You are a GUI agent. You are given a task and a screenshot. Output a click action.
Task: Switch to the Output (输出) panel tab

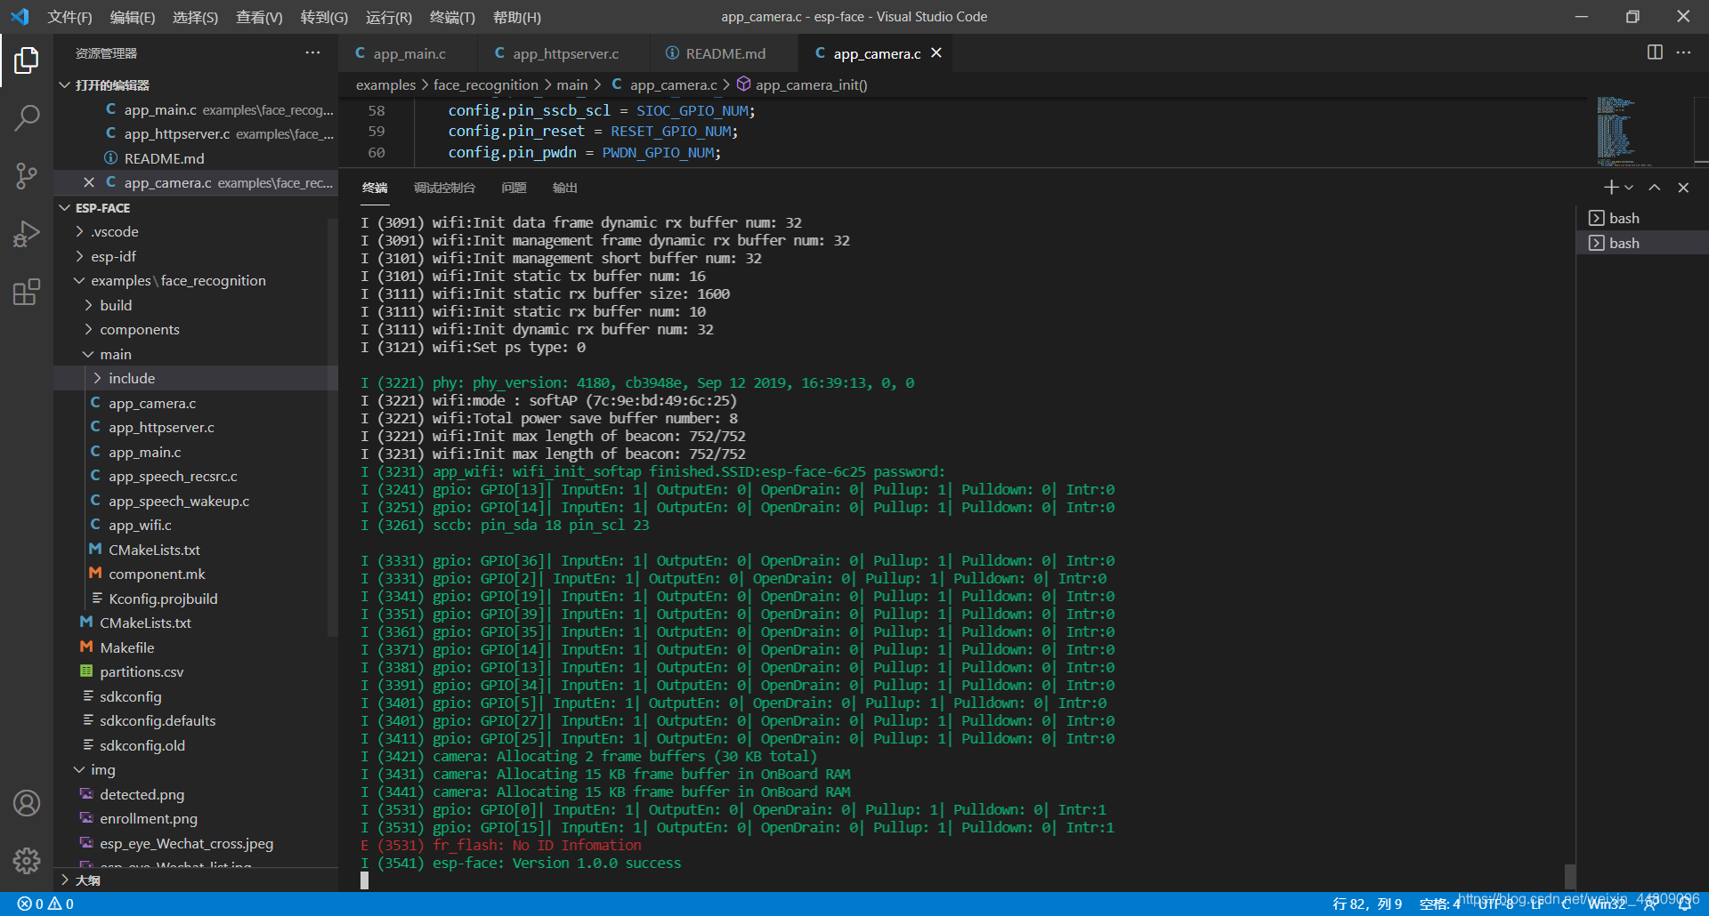pos(564,188)
